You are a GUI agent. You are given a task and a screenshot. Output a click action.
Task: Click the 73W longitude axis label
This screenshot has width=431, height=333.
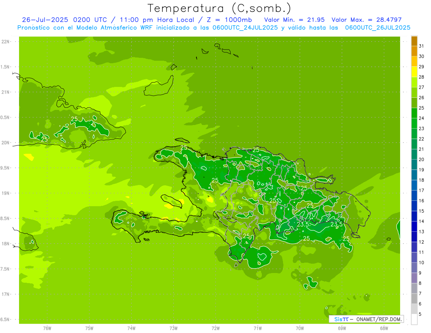(173, 328)
